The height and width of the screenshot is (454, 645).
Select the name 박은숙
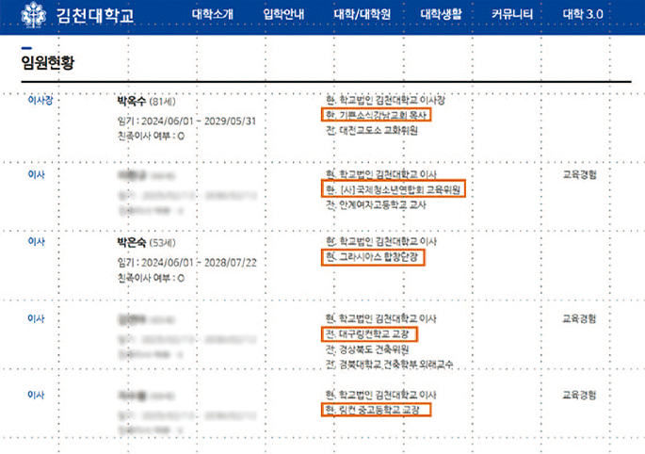(132, 242)
